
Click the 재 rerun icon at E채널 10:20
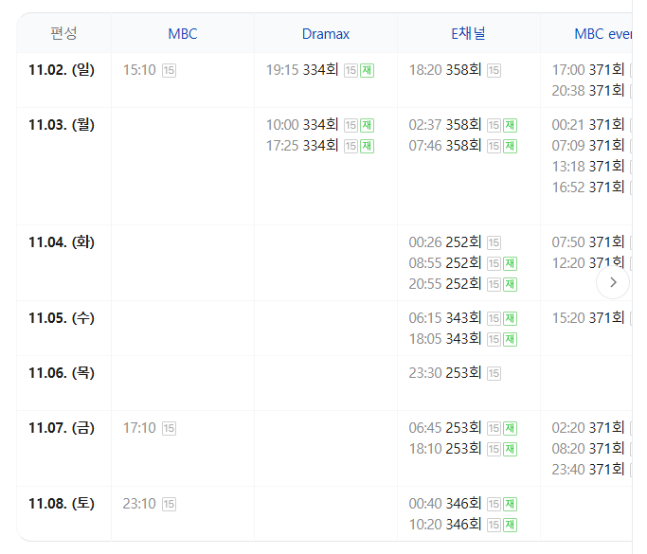click(x=510, y=525)
